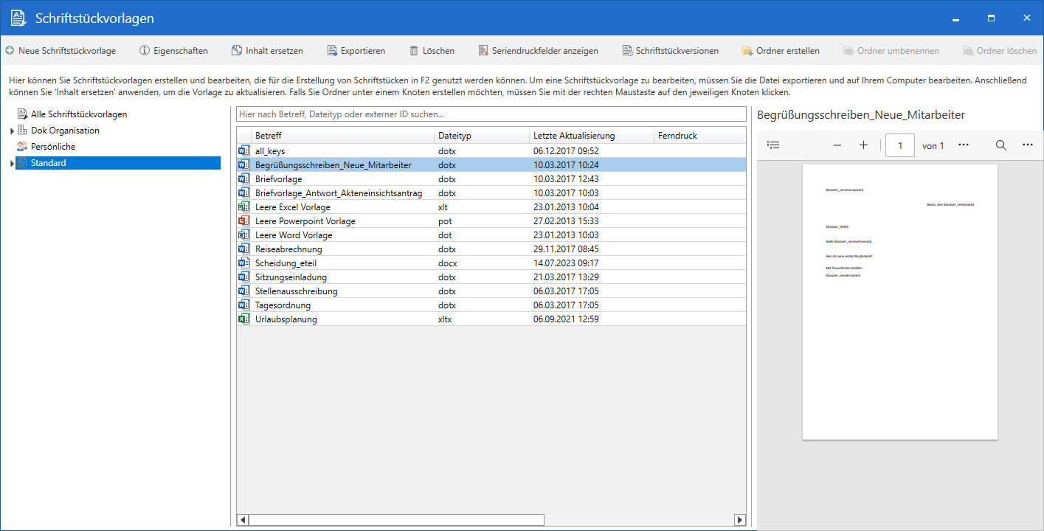Expand the Dok Organisation tree node
Viewport: 1044px width, 531px height.
coord(13,131)
